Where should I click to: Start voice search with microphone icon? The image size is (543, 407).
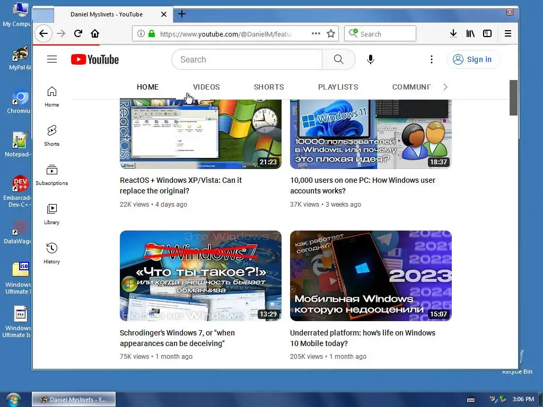[371, 59]
